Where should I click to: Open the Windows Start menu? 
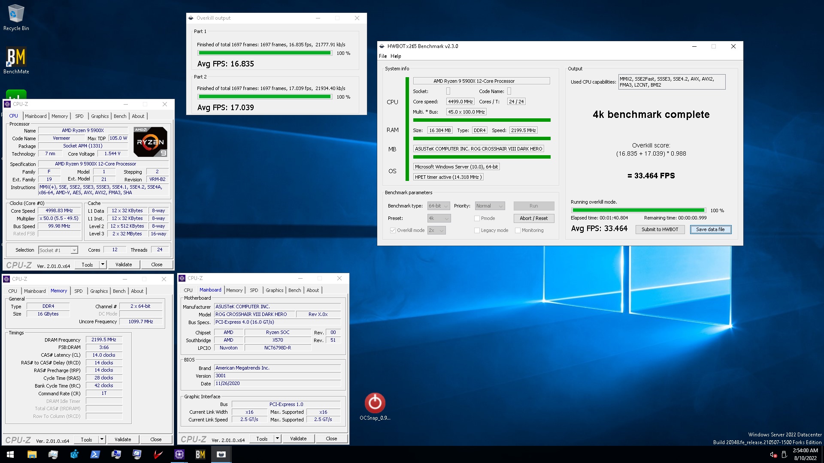tap(10, 454)
